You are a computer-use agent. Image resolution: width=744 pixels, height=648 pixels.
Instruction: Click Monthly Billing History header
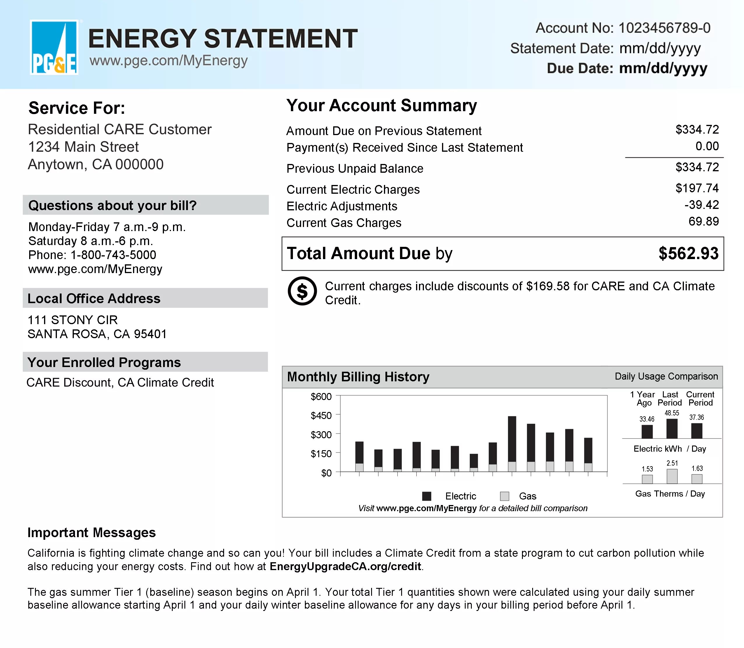358,377
